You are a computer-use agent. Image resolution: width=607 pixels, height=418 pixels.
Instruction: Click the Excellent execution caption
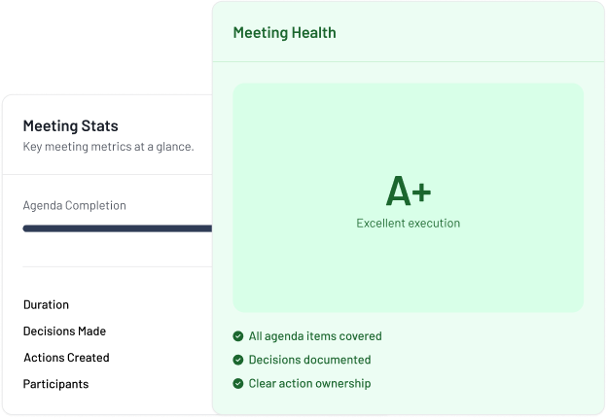pos(408,224)
